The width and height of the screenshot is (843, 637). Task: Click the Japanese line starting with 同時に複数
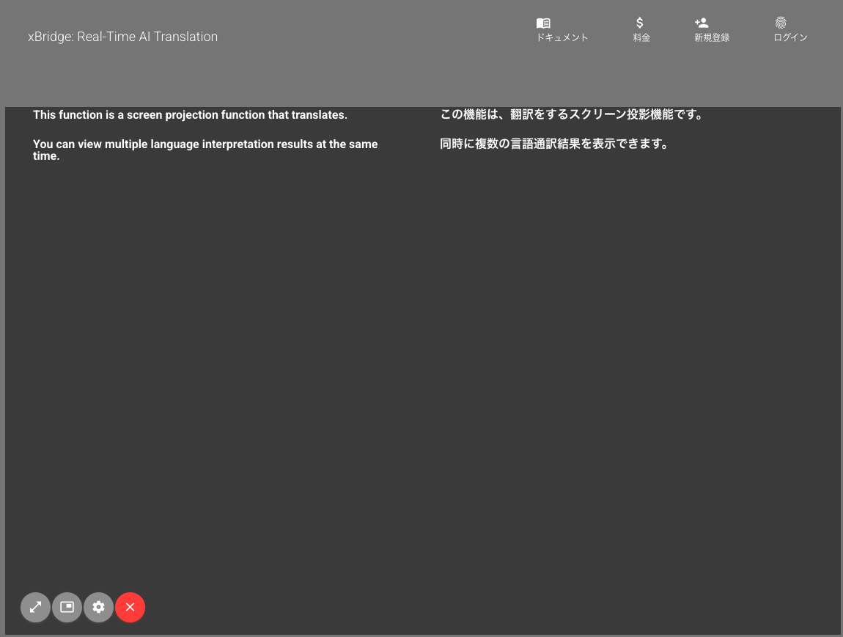pos(553,144)
